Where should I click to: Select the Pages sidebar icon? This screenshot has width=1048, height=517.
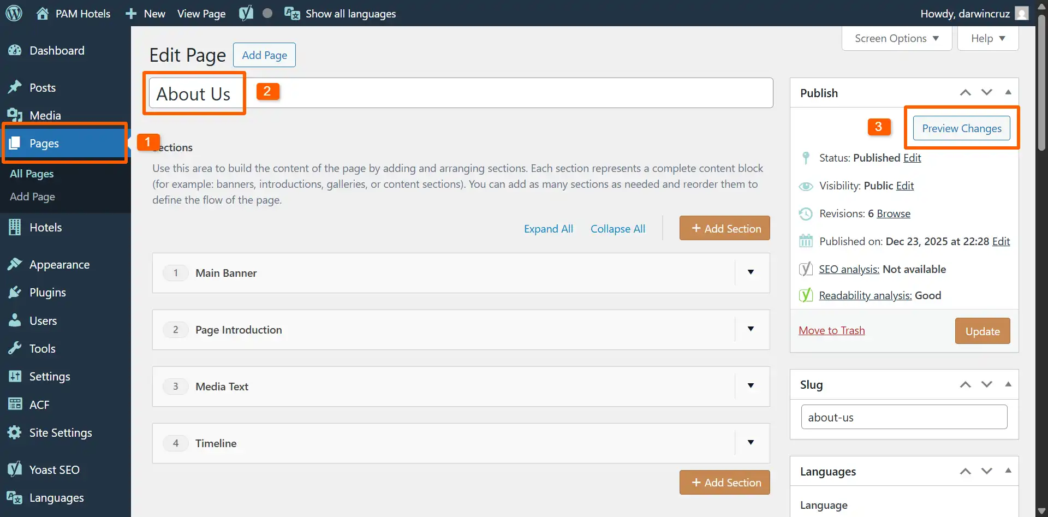click(x=15, y=143)
